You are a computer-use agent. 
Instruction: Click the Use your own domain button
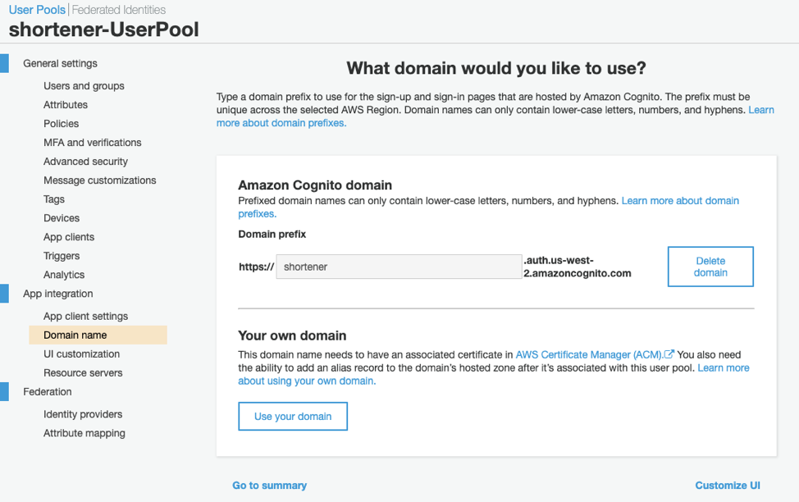tap(292, 416)
